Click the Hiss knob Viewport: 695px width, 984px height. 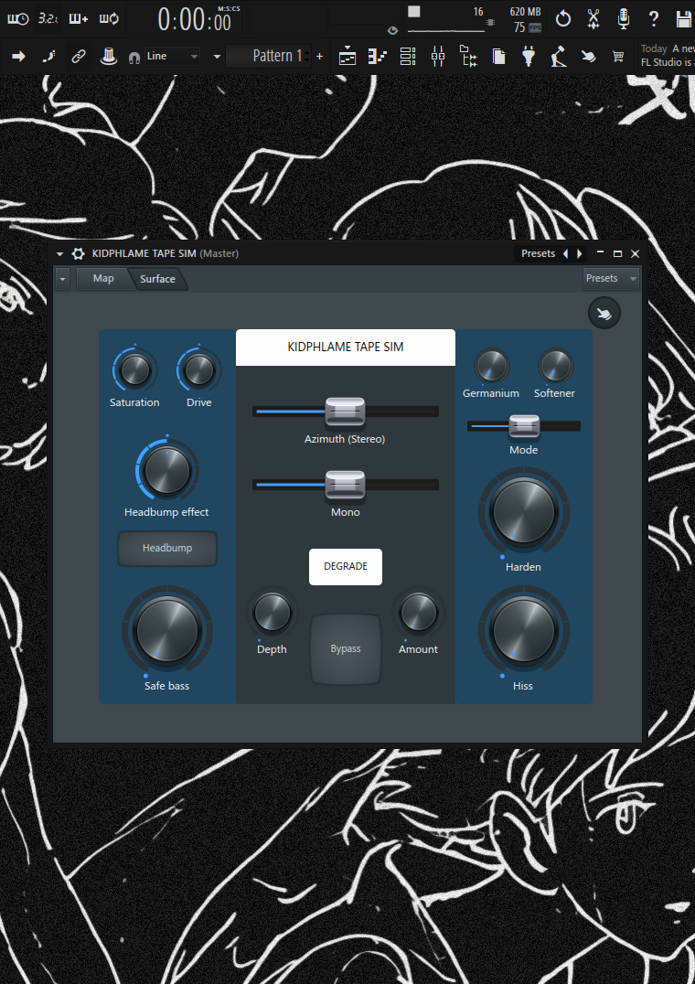[x=524, y=631]
